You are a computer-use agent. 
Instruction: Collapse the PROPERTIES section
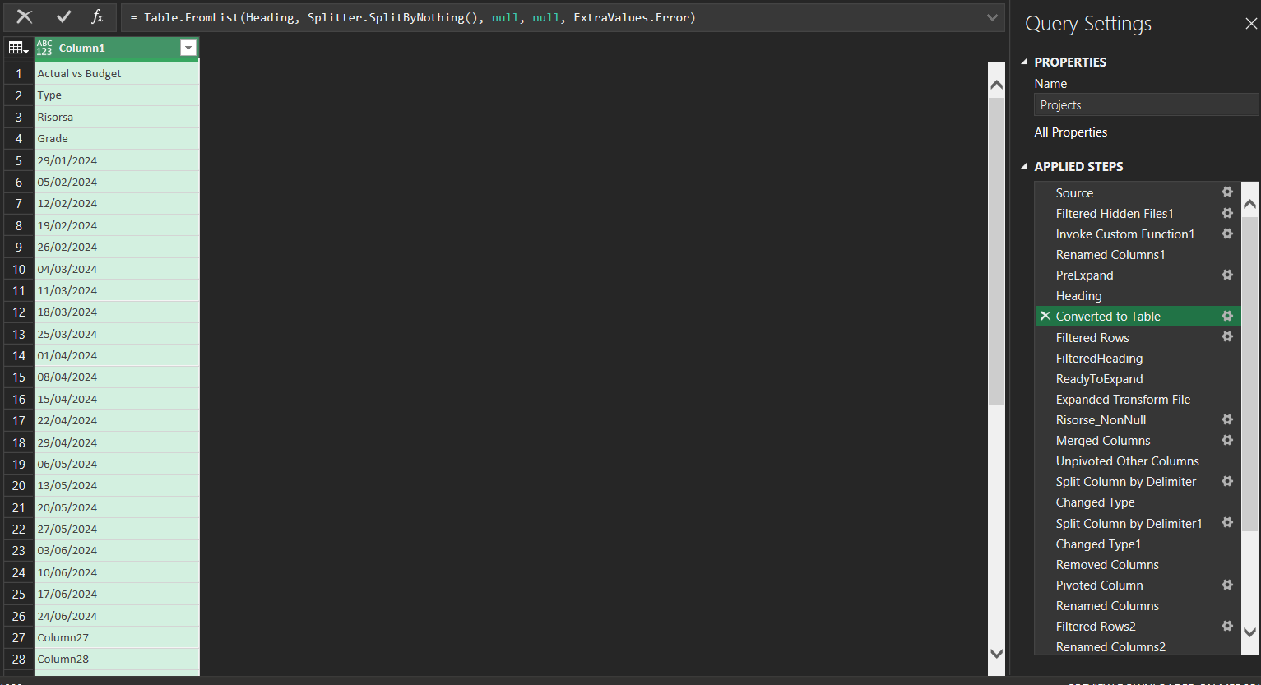1024,62
